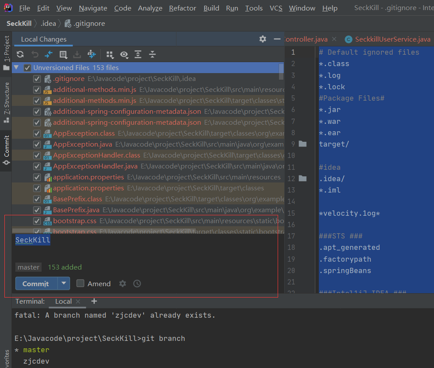Open the Commit button dropdown arrow
Image resolution: width=434 pixels, height=368 pixels.
[x=64, y=284]
